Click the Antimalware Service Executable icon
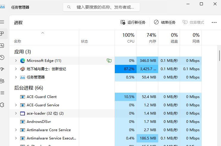 click(23, 138)
